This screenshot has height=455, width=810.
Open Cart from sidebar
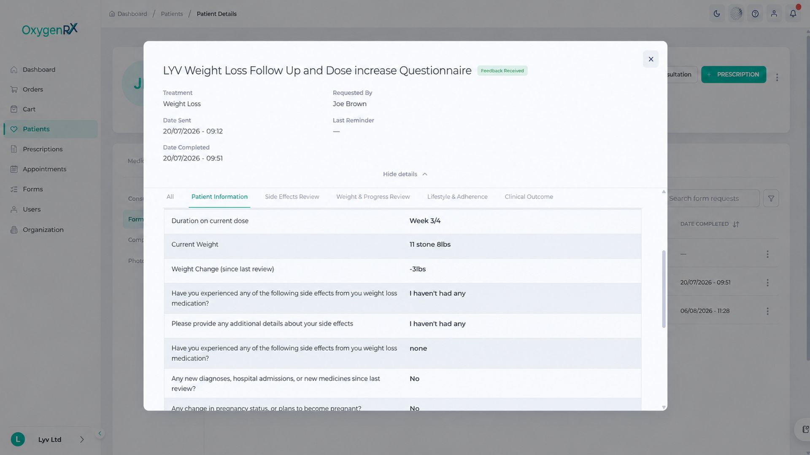click(29, 109)
